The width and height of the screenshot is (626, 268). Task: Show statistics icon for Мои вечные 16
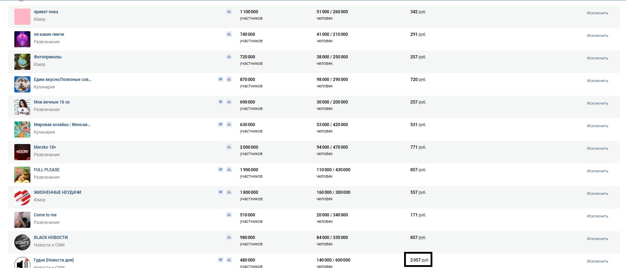tap(229, 102)
